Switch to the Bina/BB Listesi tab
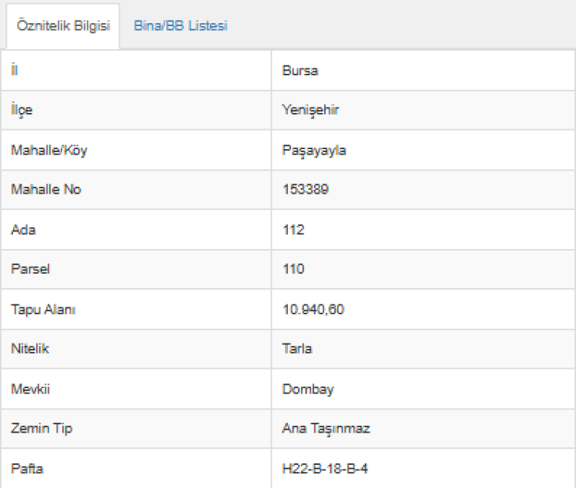 [x=180, y=25]
